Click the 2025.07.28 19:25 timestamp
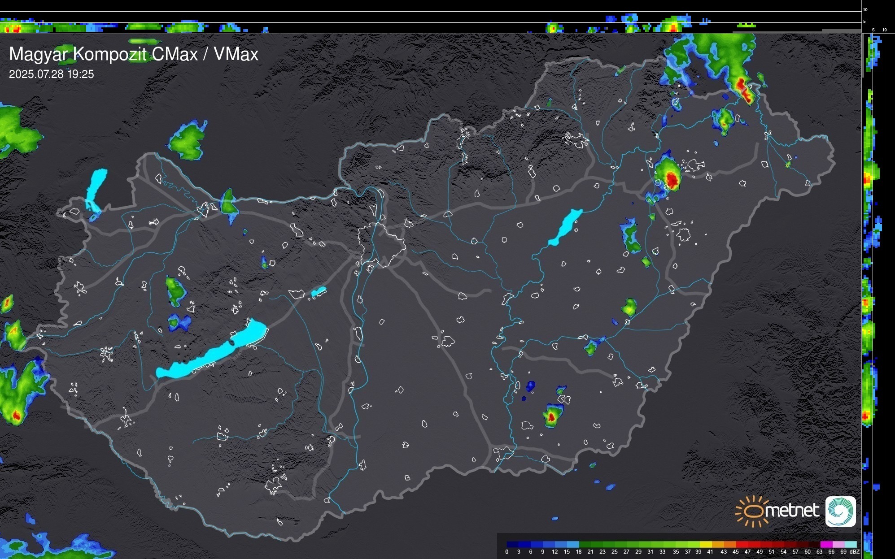The width and height of the screenshot is (895, 559). click(52, 74)
